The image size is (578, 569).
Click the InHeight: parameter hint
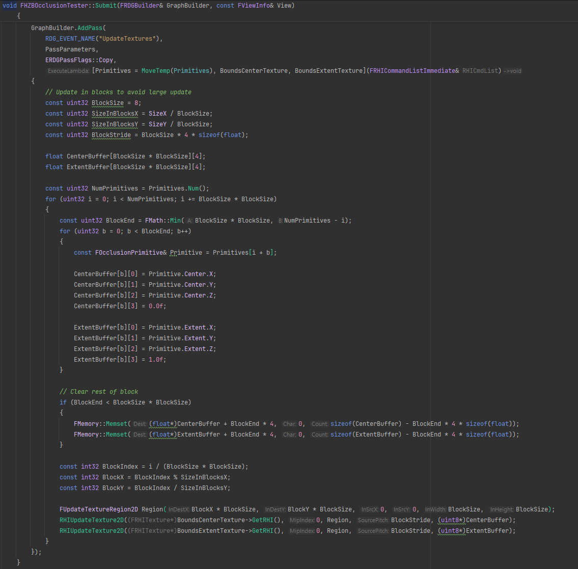pyautogui.click(x=502, y=509)
